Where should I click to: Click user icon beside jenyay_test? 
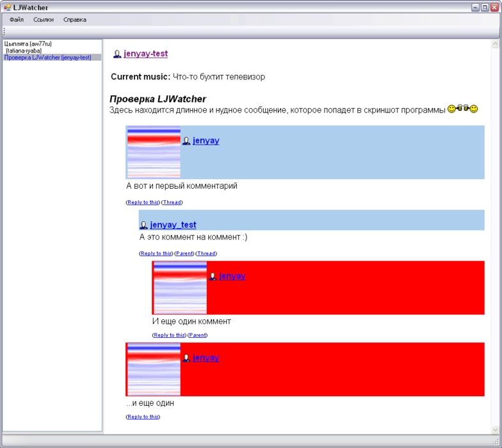143,225
